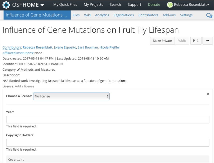The width and height of the screenshot is (214, 163).
Task: Go to the Registrations tab
Action: (x=123, y=15)
